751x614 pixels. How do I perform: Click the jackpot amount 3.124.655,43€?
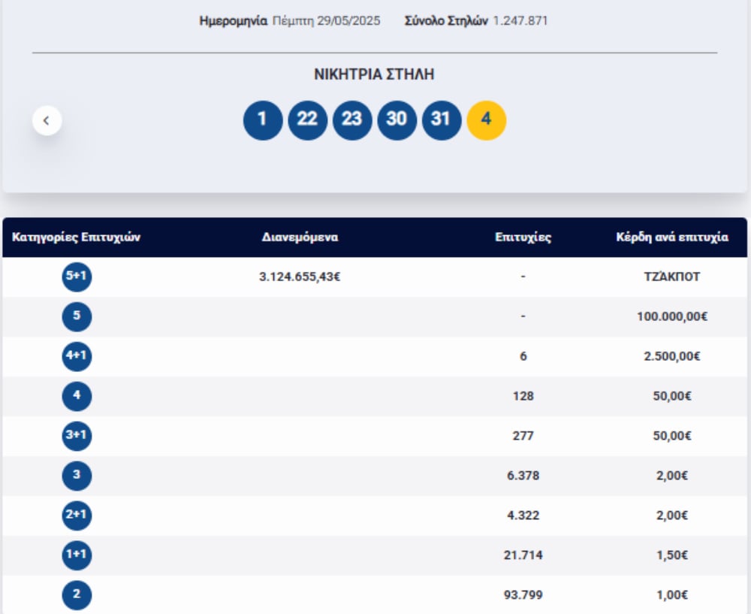300,277
